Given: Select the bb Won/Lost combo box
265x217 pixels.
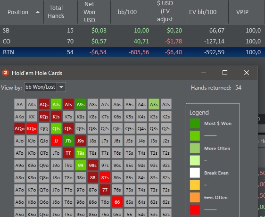Looking at the screenshot, I should [45, 87].
